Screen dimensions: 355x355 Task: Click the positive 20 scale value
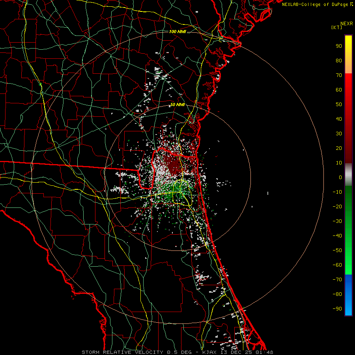[x=339, y=148]
